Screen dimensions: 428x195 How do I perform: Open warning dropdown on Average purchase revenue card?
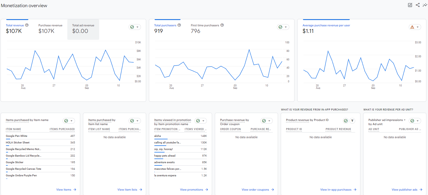click(x=415, y=27)
